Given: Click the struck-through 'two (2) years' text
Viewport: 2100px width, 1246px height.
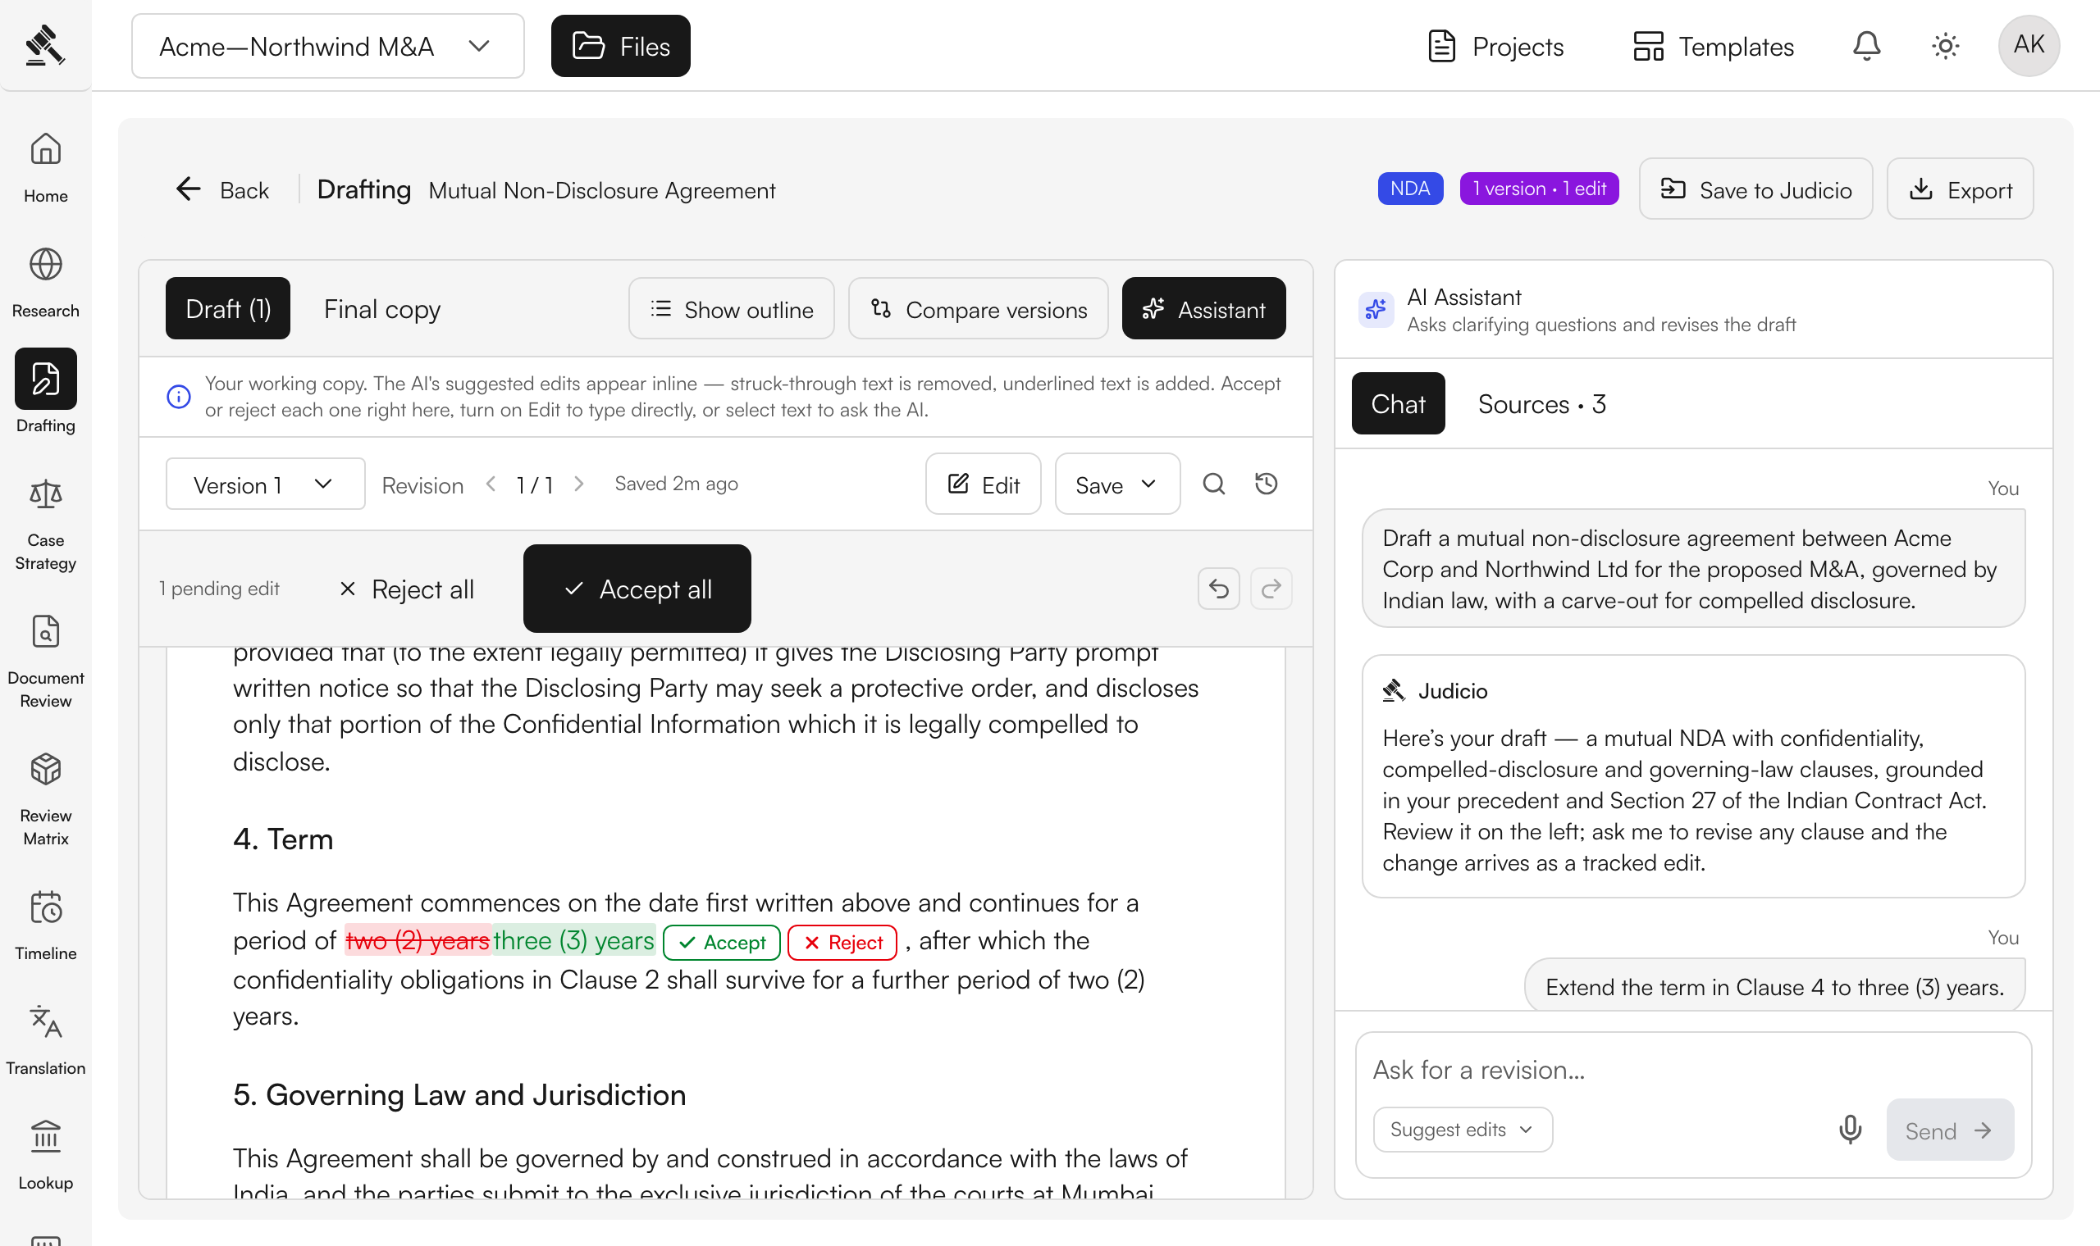Looking at the screenshot, I should pos(418,941).
